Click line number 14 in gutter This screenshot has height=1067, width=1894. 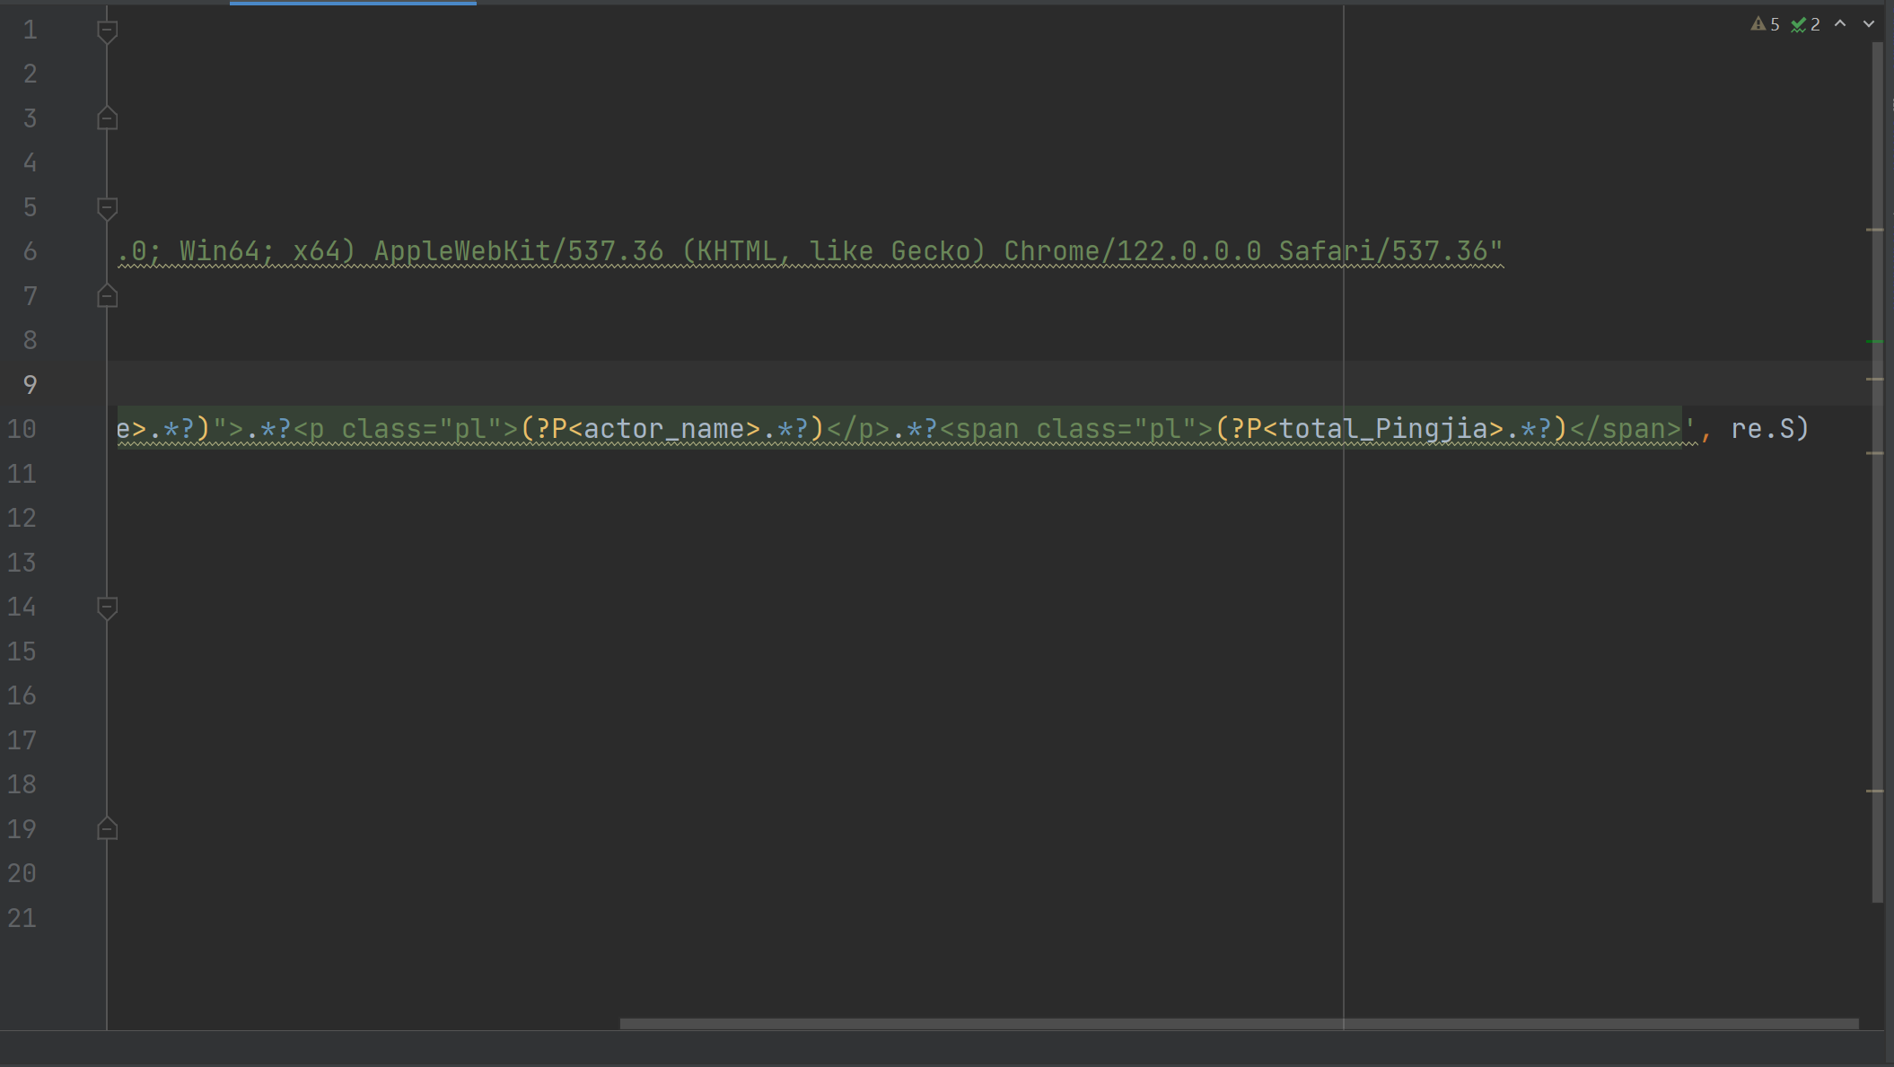point(22,607)
